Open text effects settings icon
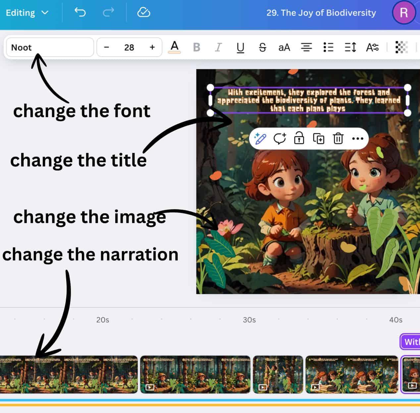 (x=372, y=47)
